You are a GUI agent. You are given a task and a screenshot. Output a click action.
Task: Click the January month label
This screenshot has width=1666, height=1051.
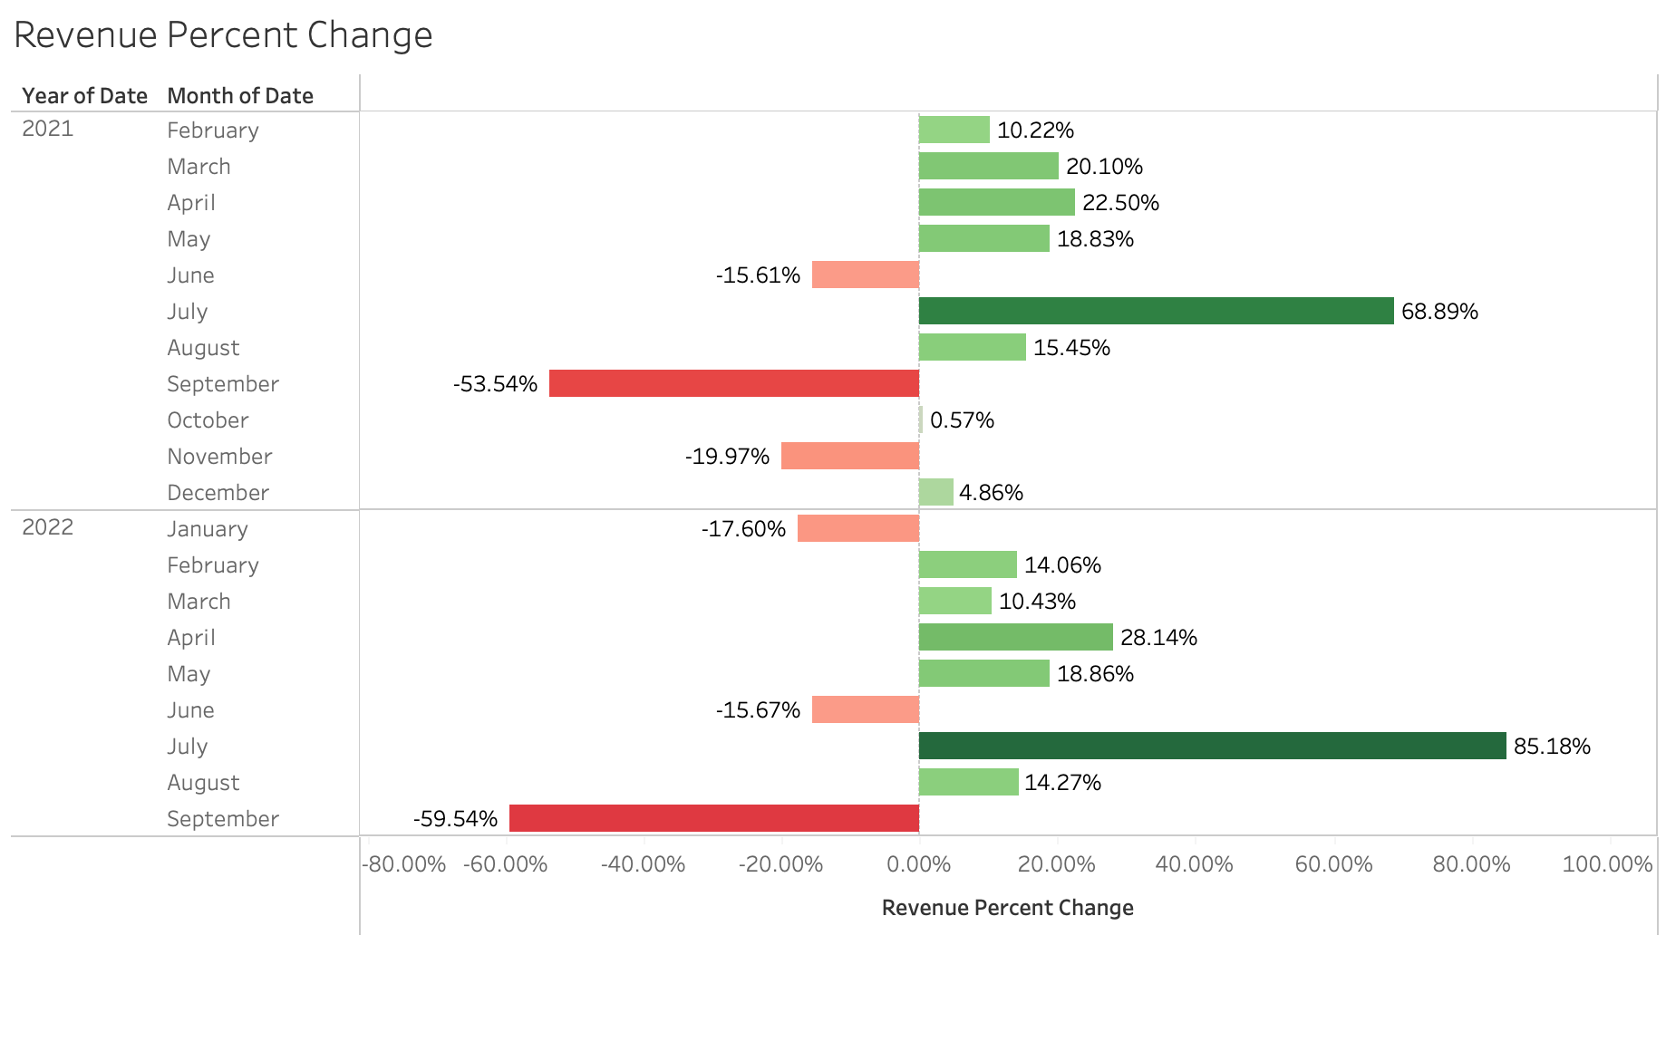click(207, 529)
